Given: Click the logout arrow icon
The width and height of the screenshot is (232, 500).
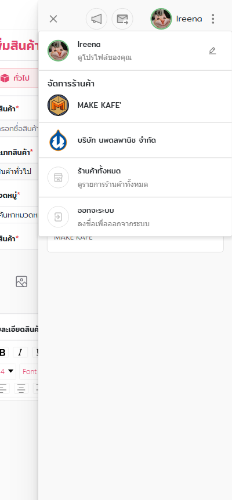Looking at the screenshot, I should tap(59, 217).
